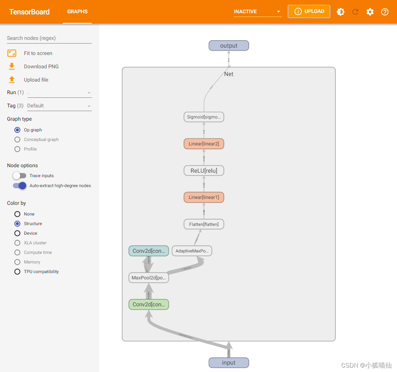Open the Run selection dropdown
The width and height of the screenshot is (397, 372).
click(x=89, y=93)
